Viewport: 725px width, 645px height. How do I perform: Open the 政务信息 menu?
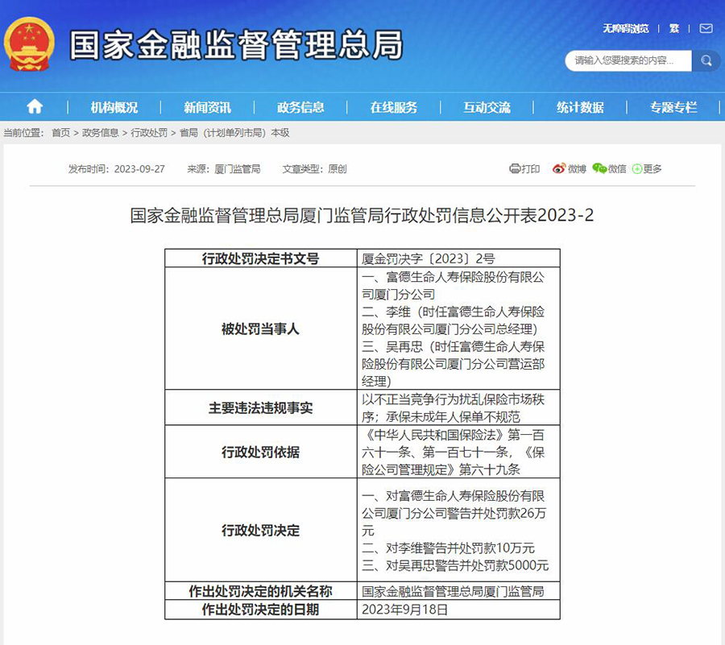[300, 106]
